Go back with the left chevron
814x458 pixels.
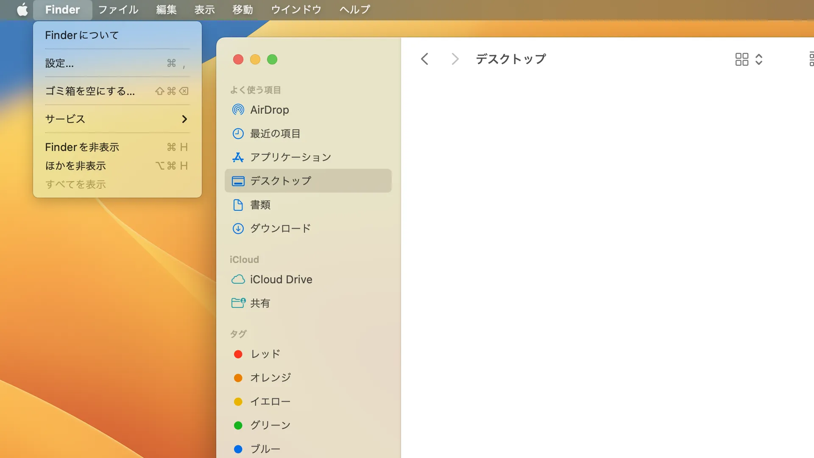click(x=424, y=59)
